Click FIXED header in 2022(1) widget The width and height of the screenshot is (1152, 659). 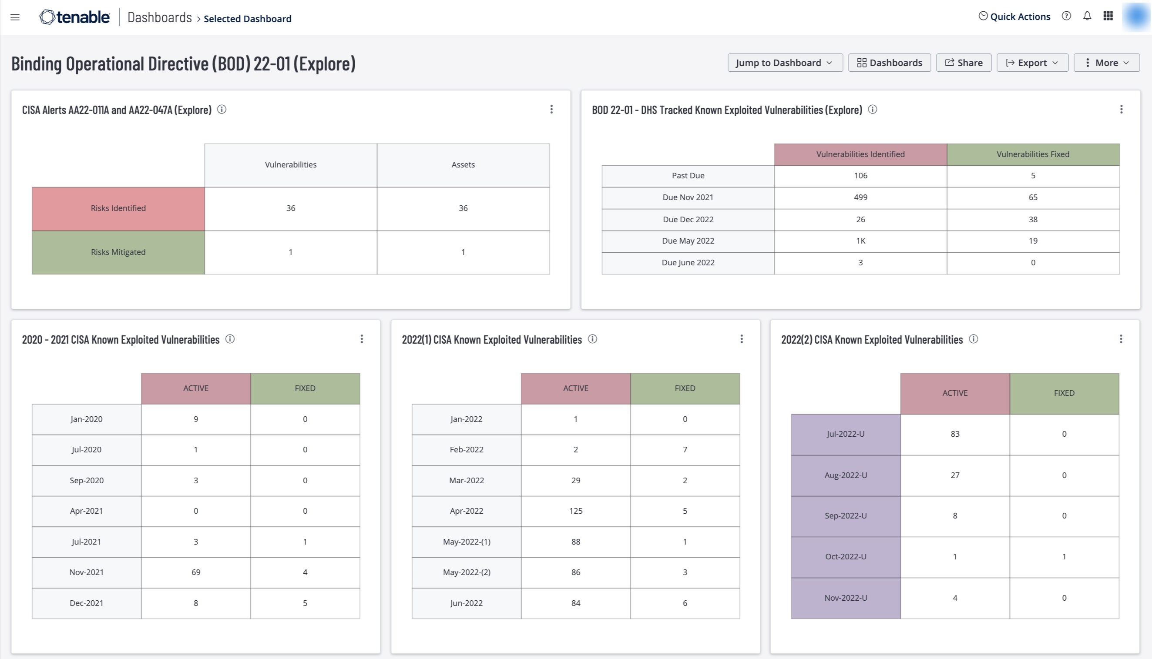685,389
